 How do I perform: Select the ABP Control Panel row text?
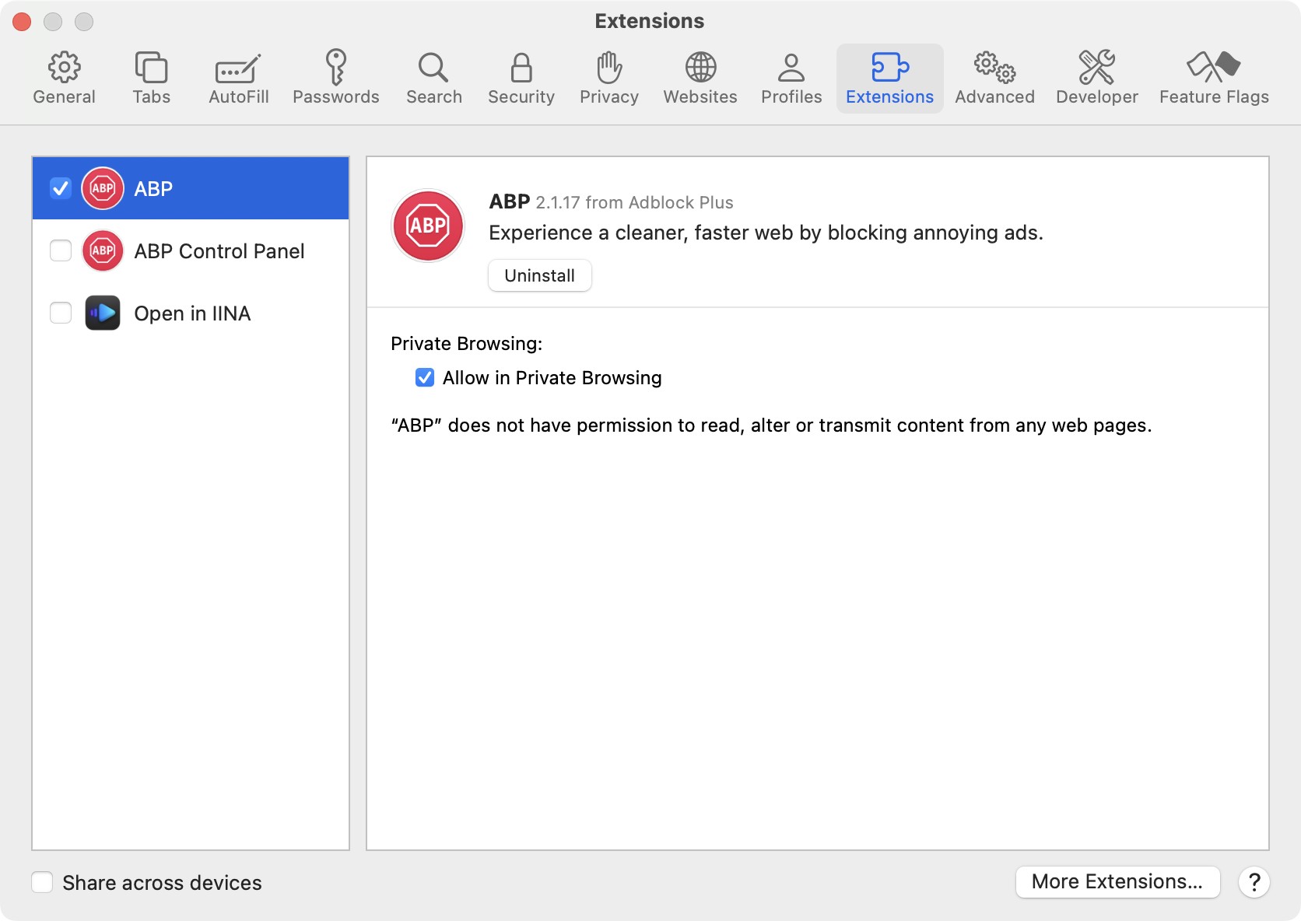[219, 250]
